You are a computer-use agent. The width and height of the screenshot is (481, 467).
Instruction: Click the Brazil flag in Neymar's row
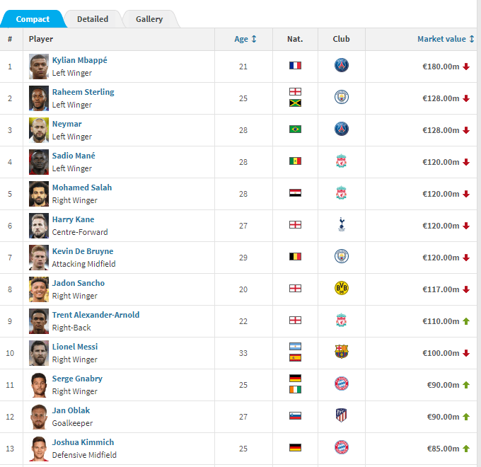295,129
